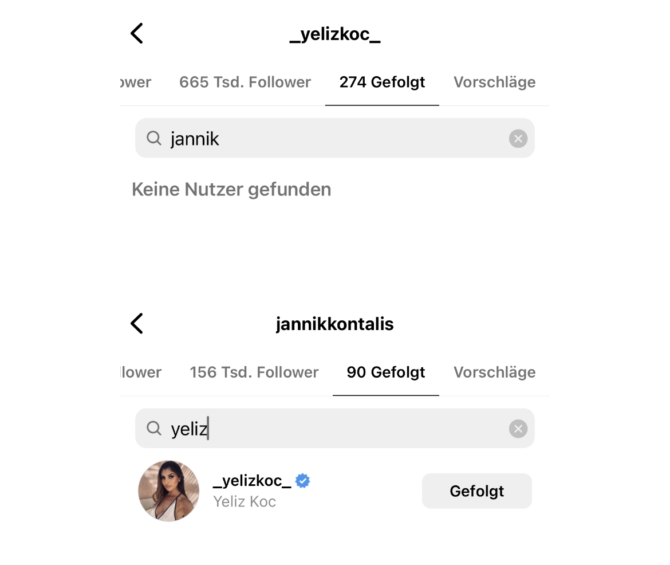The width and height of the screenshot is (670, 565).
Task: Click the blue verified badge next to _yelizkoc_
Action: (x=302, y=481)
